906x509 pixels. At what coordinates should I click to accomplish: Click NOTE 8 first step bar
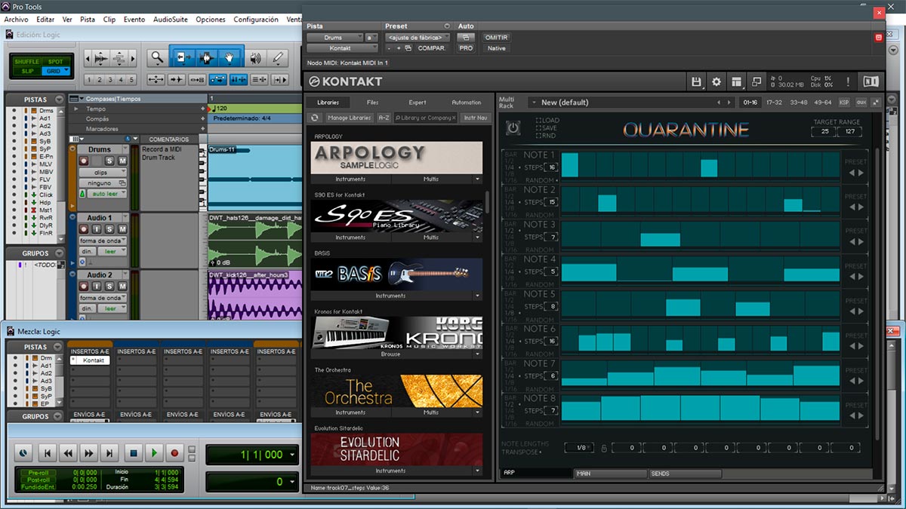(x=580, y=411)
